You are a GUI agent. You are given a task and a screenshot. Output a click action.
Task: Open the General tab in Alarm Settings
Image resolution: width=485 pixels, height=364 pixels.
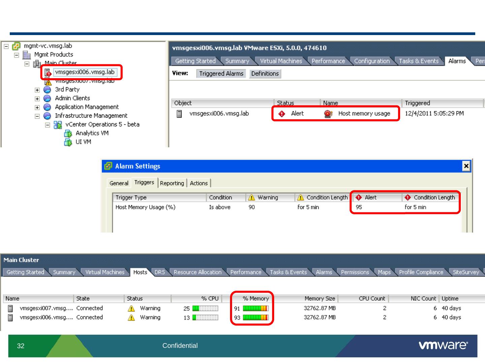pyautogui.click(x=119, y=183)
